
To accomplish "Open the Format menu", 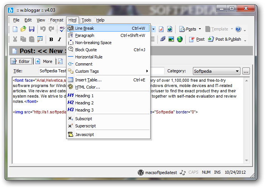I will pos(57,20).
